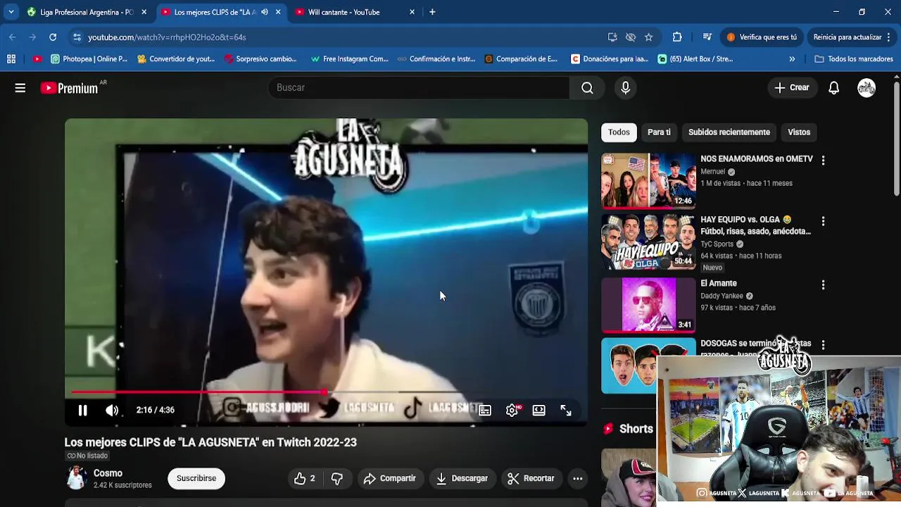Open the Cosmo channel name link

[108, 473]
